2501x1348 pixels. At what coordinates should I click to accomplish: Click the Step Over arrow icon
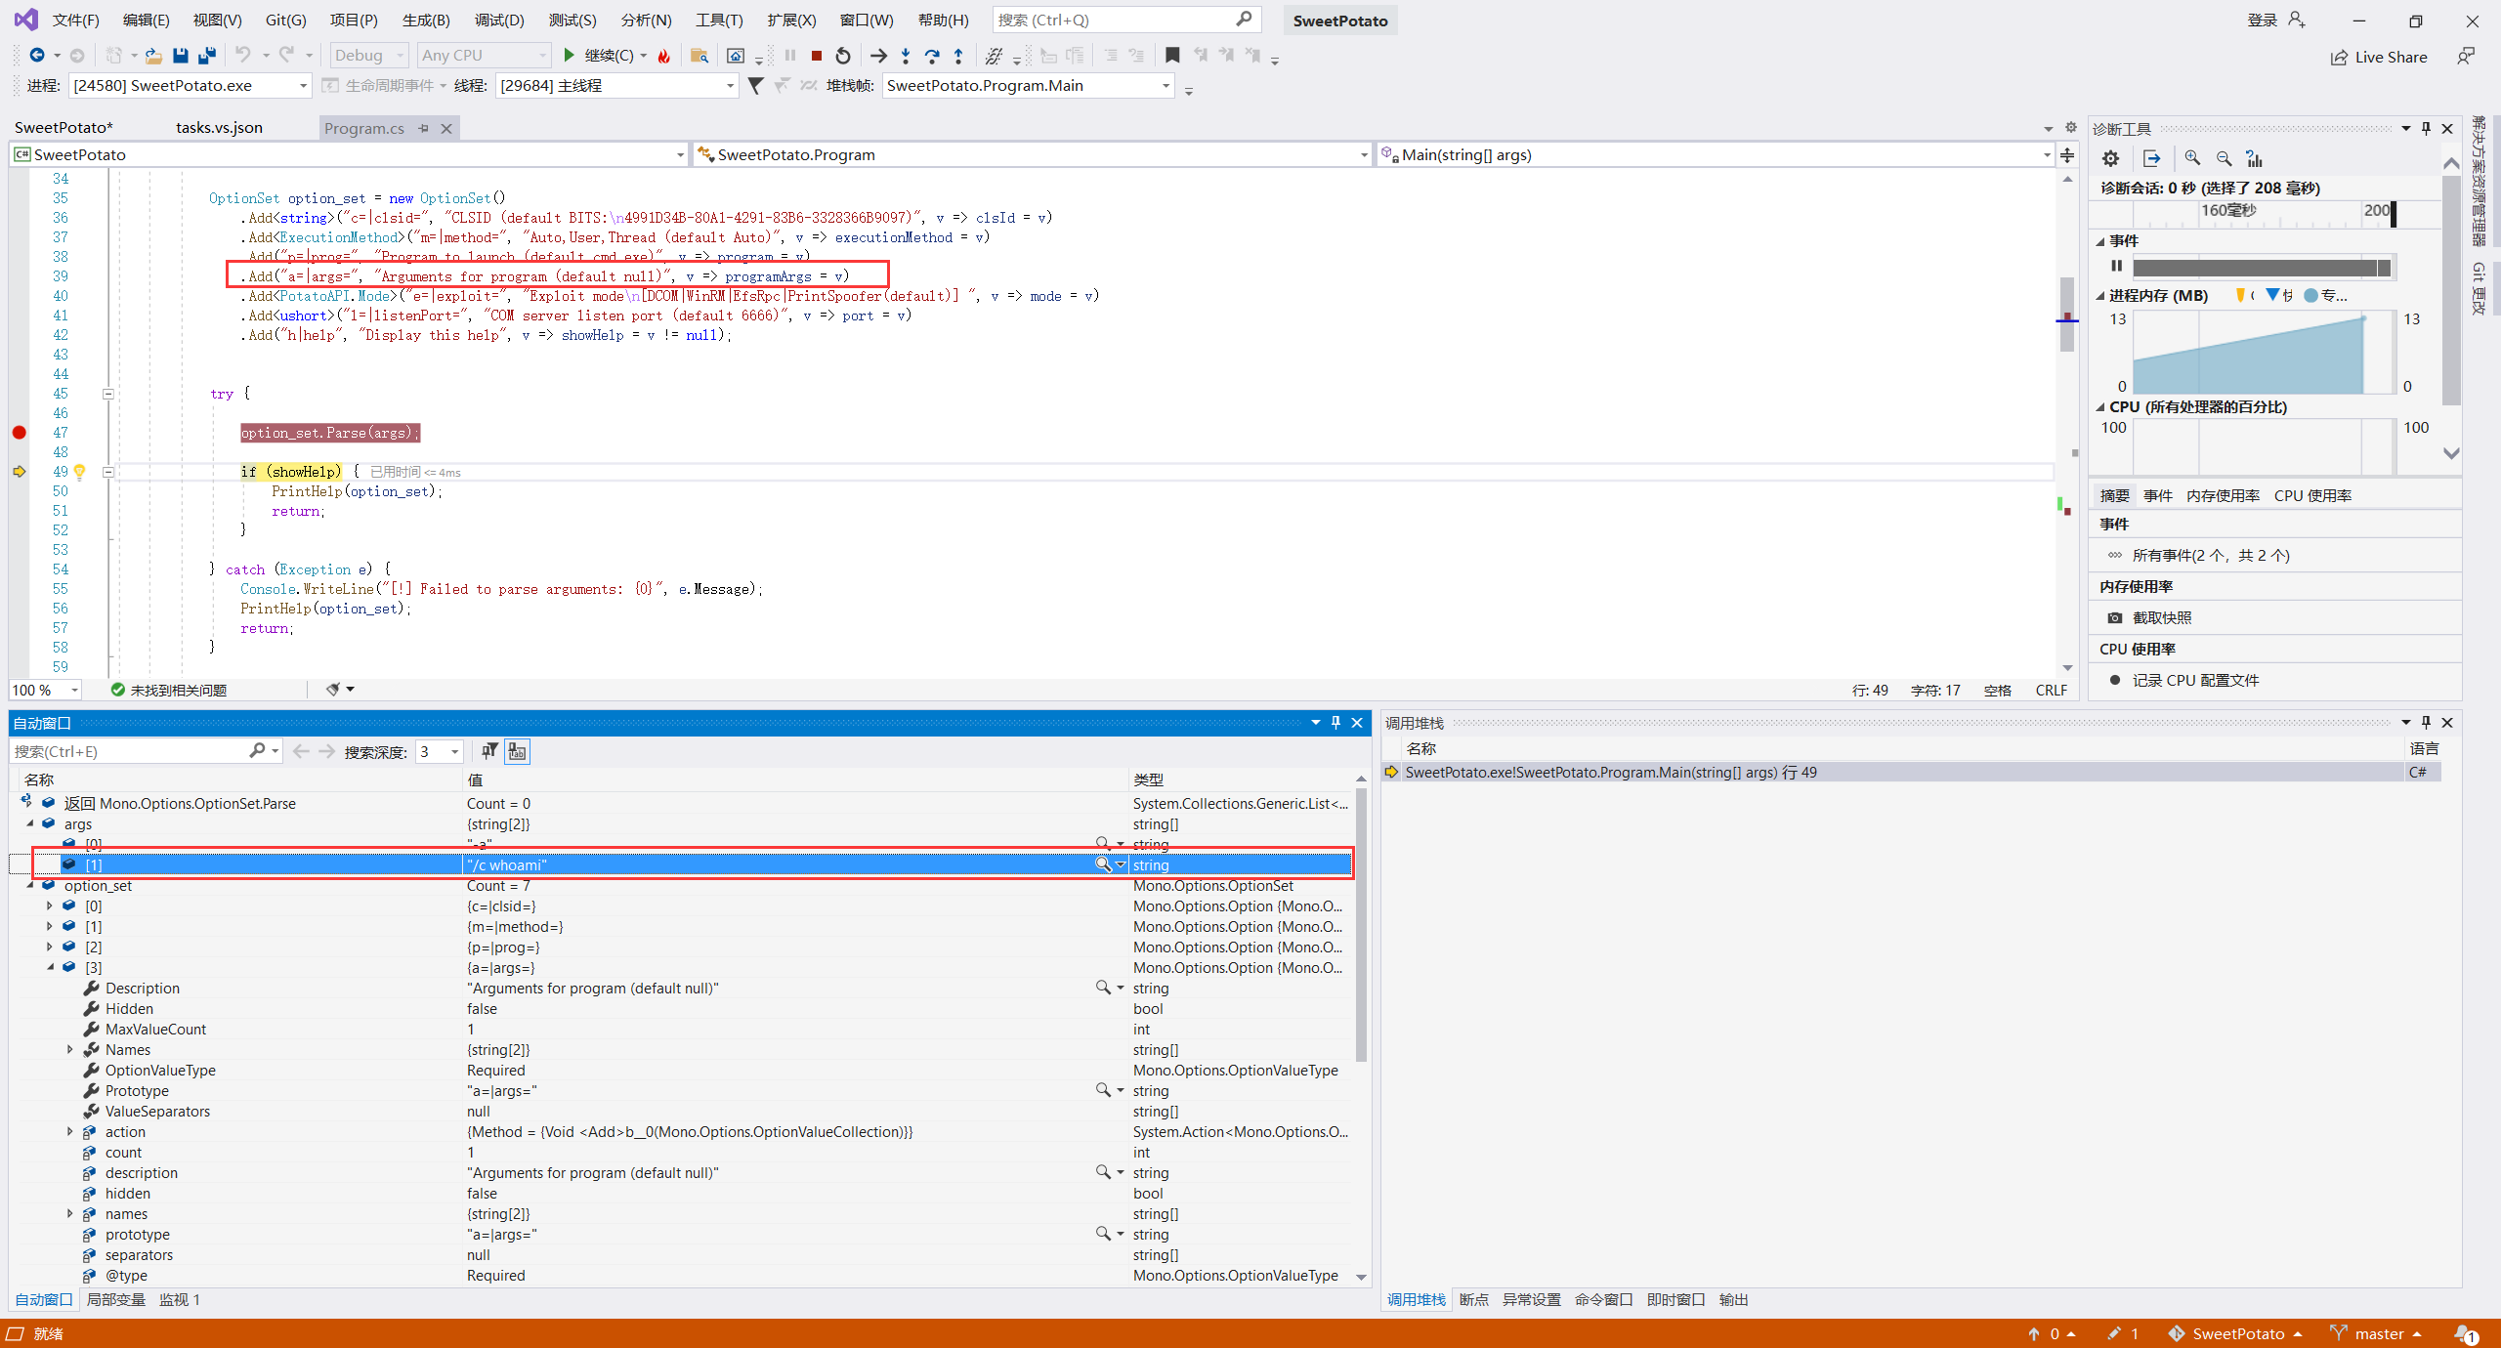(932, 56)
